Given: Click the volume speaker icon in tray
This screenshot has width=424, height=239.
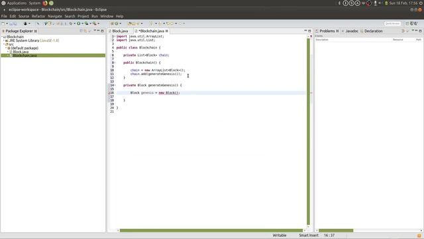Looking at the screenshot, I should [x=380, y=3].
